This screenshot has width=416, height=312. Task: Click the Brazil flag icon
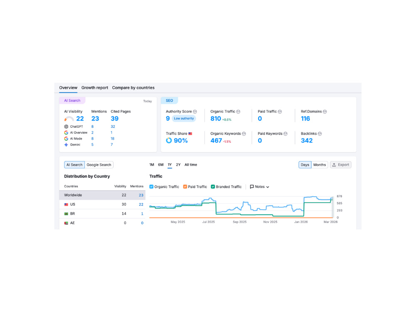click(x=66, y=214)
